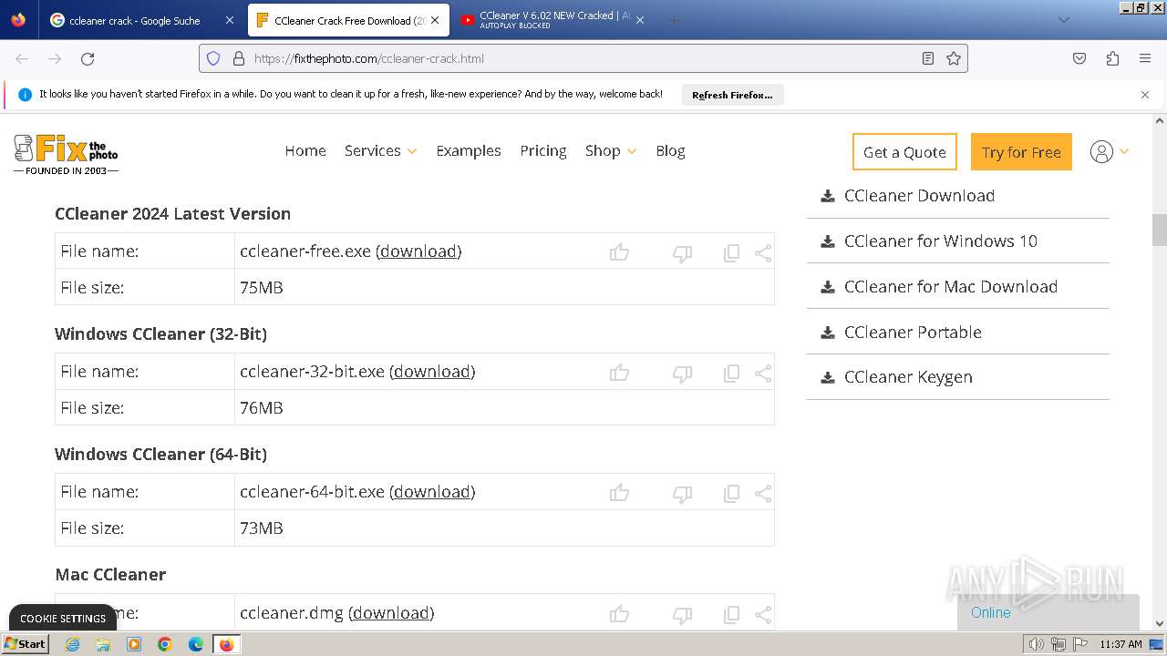
Task: Copy the ccleaner-free.exe entry using copy icon
Action: (731, 253)
